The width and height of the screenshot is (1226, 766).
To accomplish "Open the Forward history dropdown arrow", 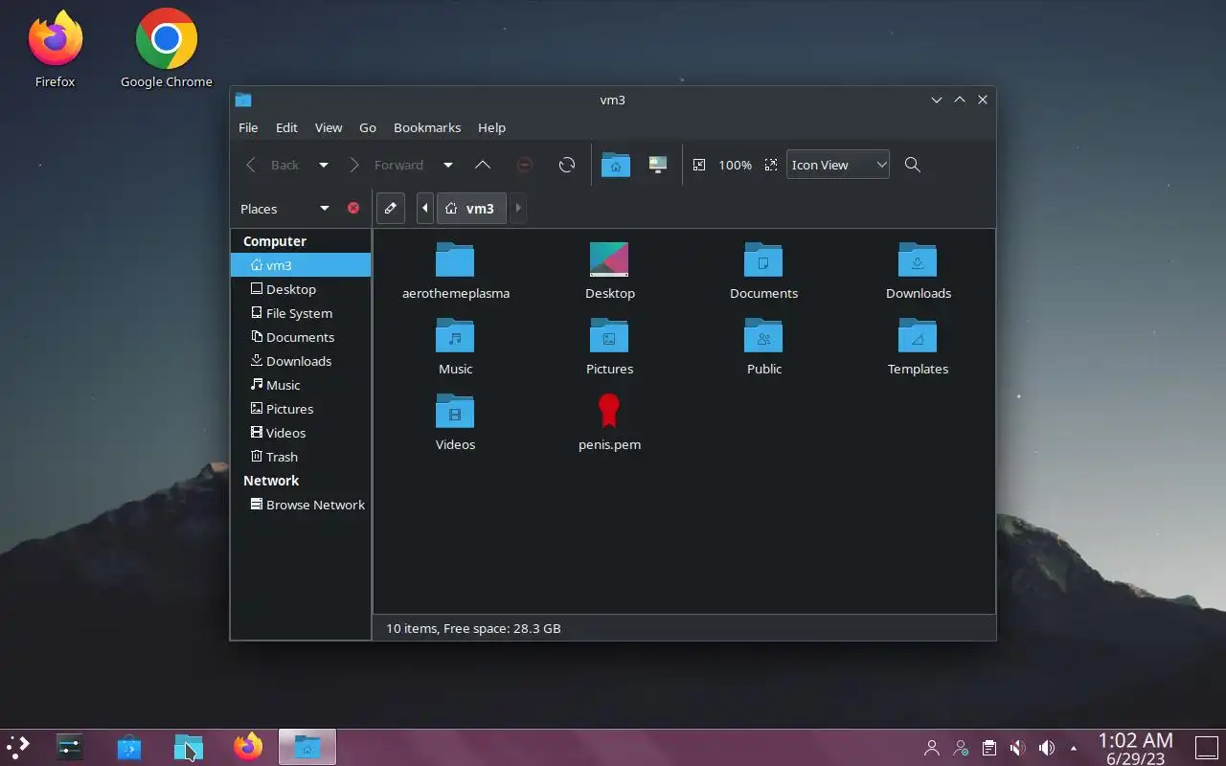I will (x=447, y=165).
